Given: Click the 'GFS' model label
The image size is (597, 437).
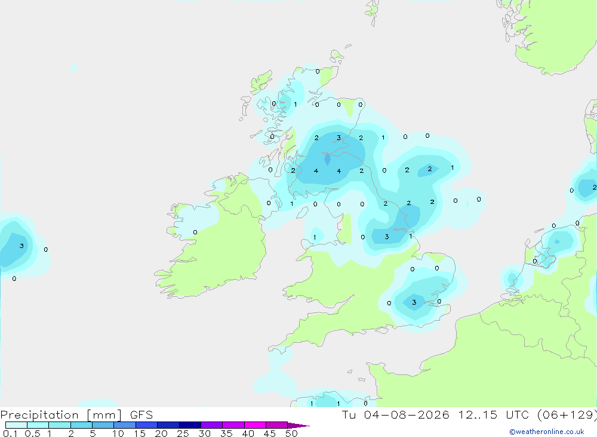Looking at the screenshot, I should (141, 415).
